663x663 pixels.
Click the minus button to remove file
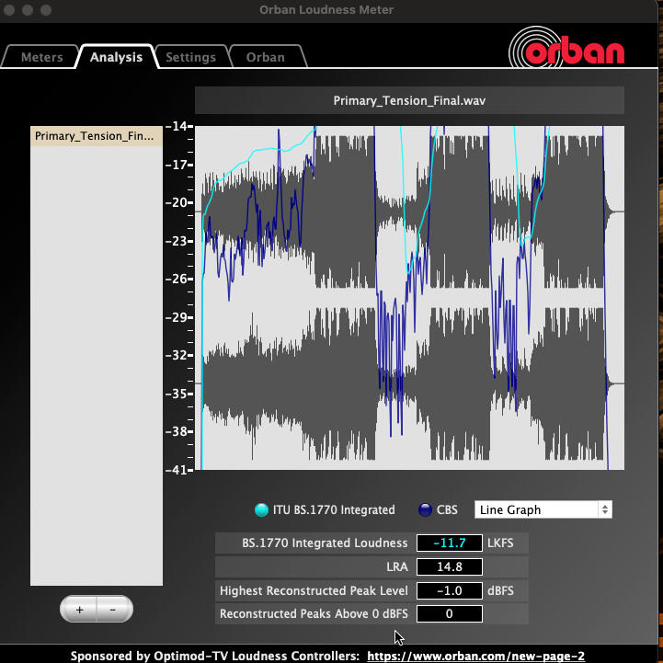tap(112, 609)
